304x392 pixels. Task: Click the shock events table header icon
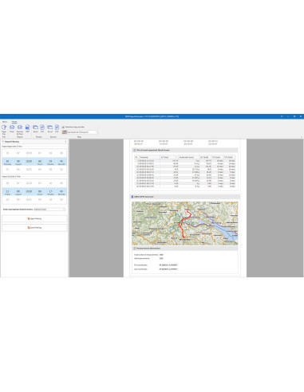click(x=135, y=150)
